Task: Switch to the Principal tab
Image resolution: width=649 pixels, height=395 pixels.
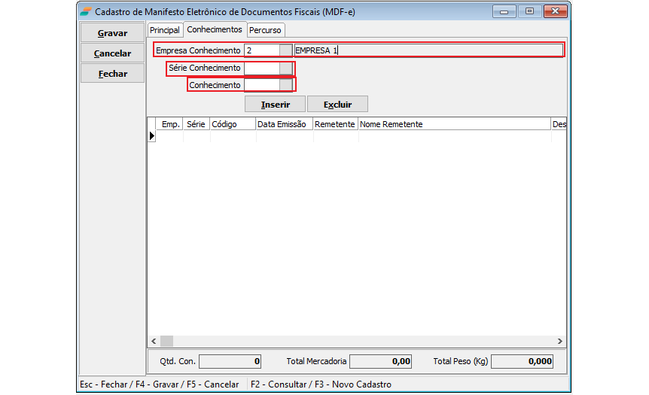Action: [x=165, y=30]
